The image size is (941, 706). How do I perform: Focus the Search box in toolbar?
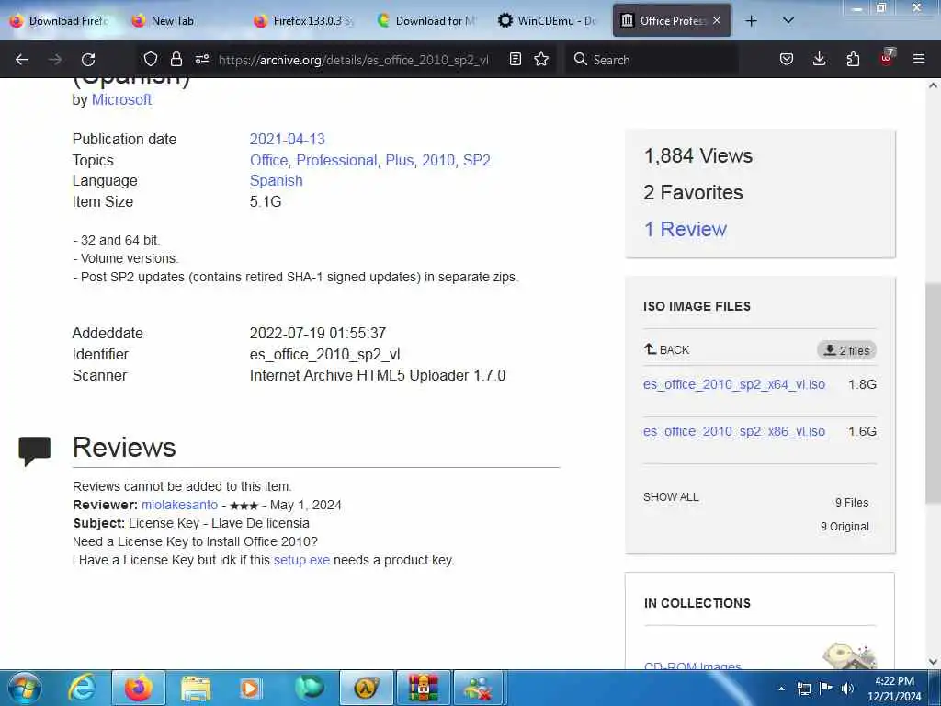point(652,60)
